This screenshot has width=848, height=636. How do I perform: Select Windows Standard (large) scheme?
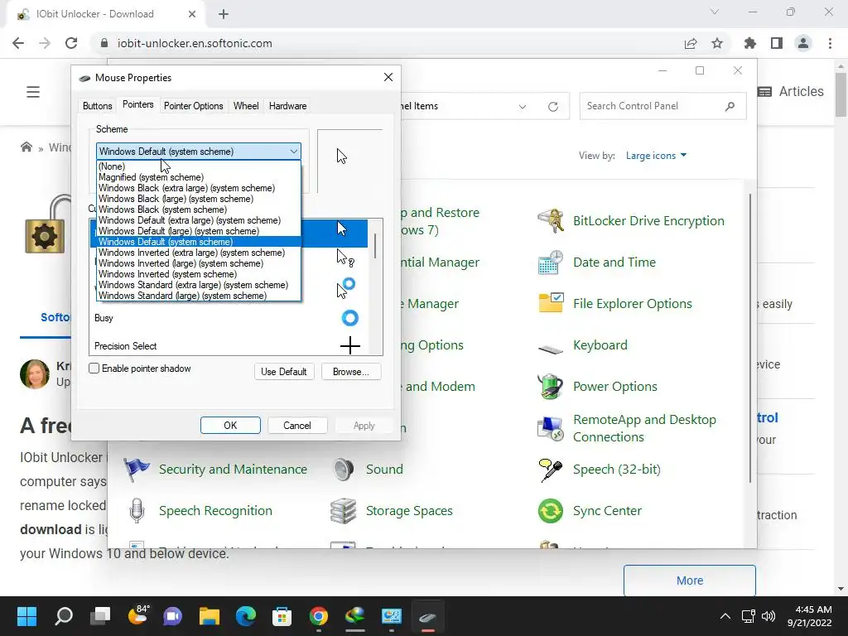point(199,296)
